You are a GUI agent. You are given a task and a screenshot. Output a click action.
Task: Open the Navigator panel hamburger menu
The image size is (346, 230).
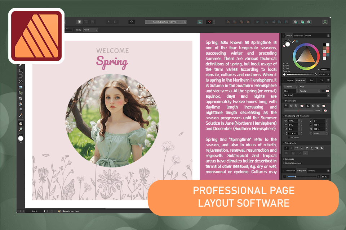click(328, 171)
